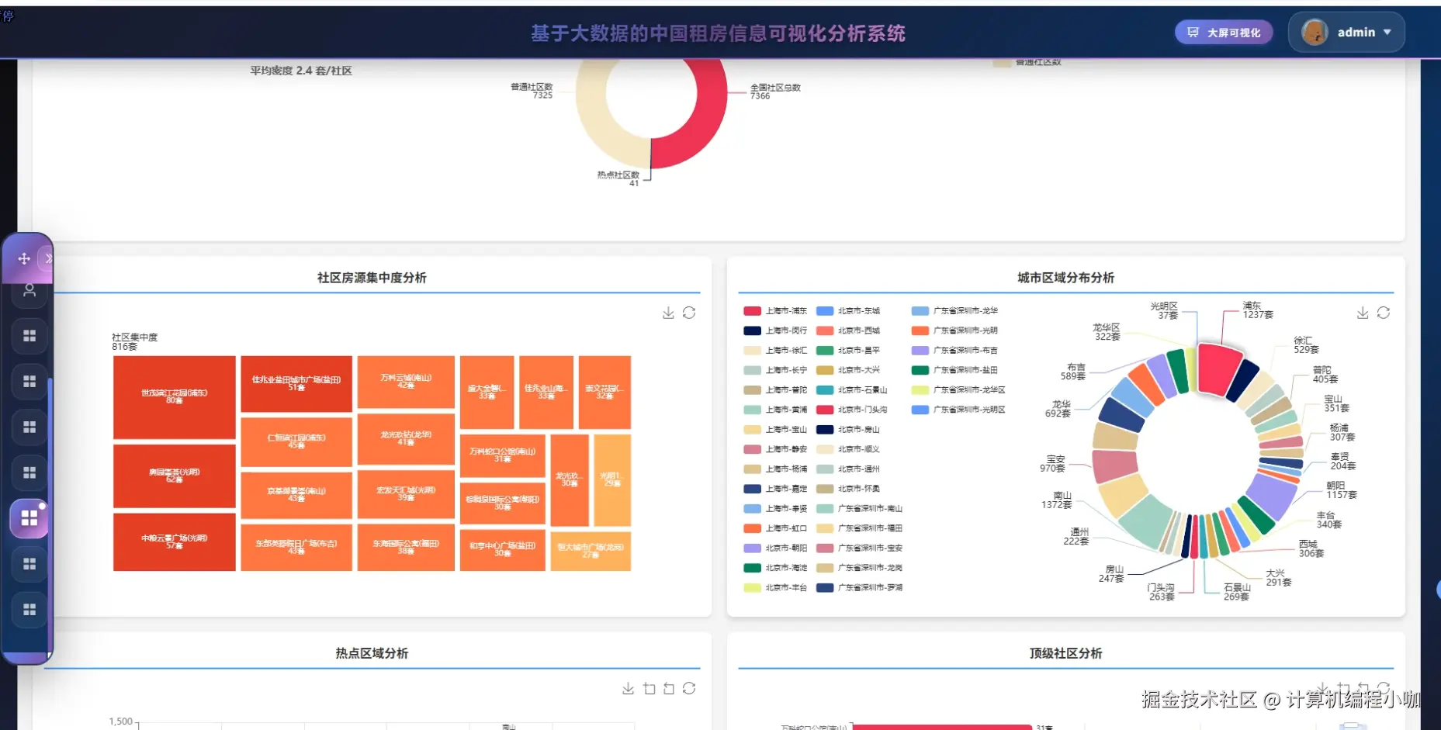Refresh the 城市区域分布分析 chart
The width and height of the screenshot is (1441, 730).
tap(1385, 313)
